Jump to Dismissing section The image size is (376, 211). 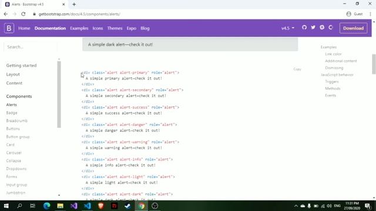tap(334, 68)
